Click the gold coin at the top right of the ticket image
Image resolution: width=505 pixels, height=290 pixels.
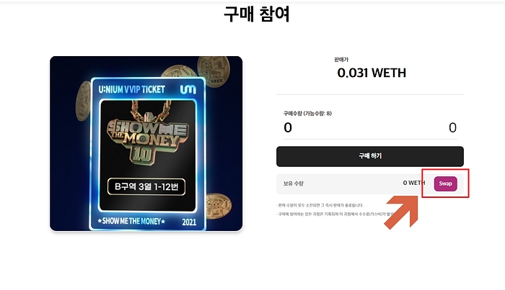tap(214, 71)
